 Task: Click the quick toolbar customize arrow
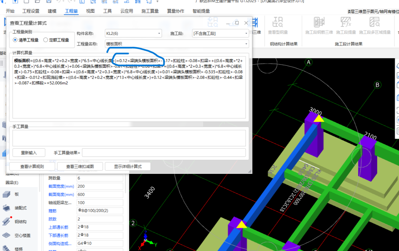(x=157, y=1)
